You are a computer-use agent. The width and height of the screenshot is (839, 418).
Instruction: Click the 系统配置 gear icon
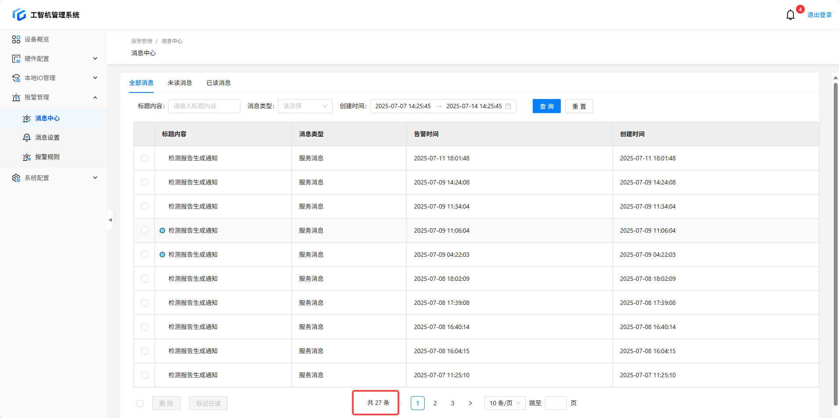click(16, 178)
